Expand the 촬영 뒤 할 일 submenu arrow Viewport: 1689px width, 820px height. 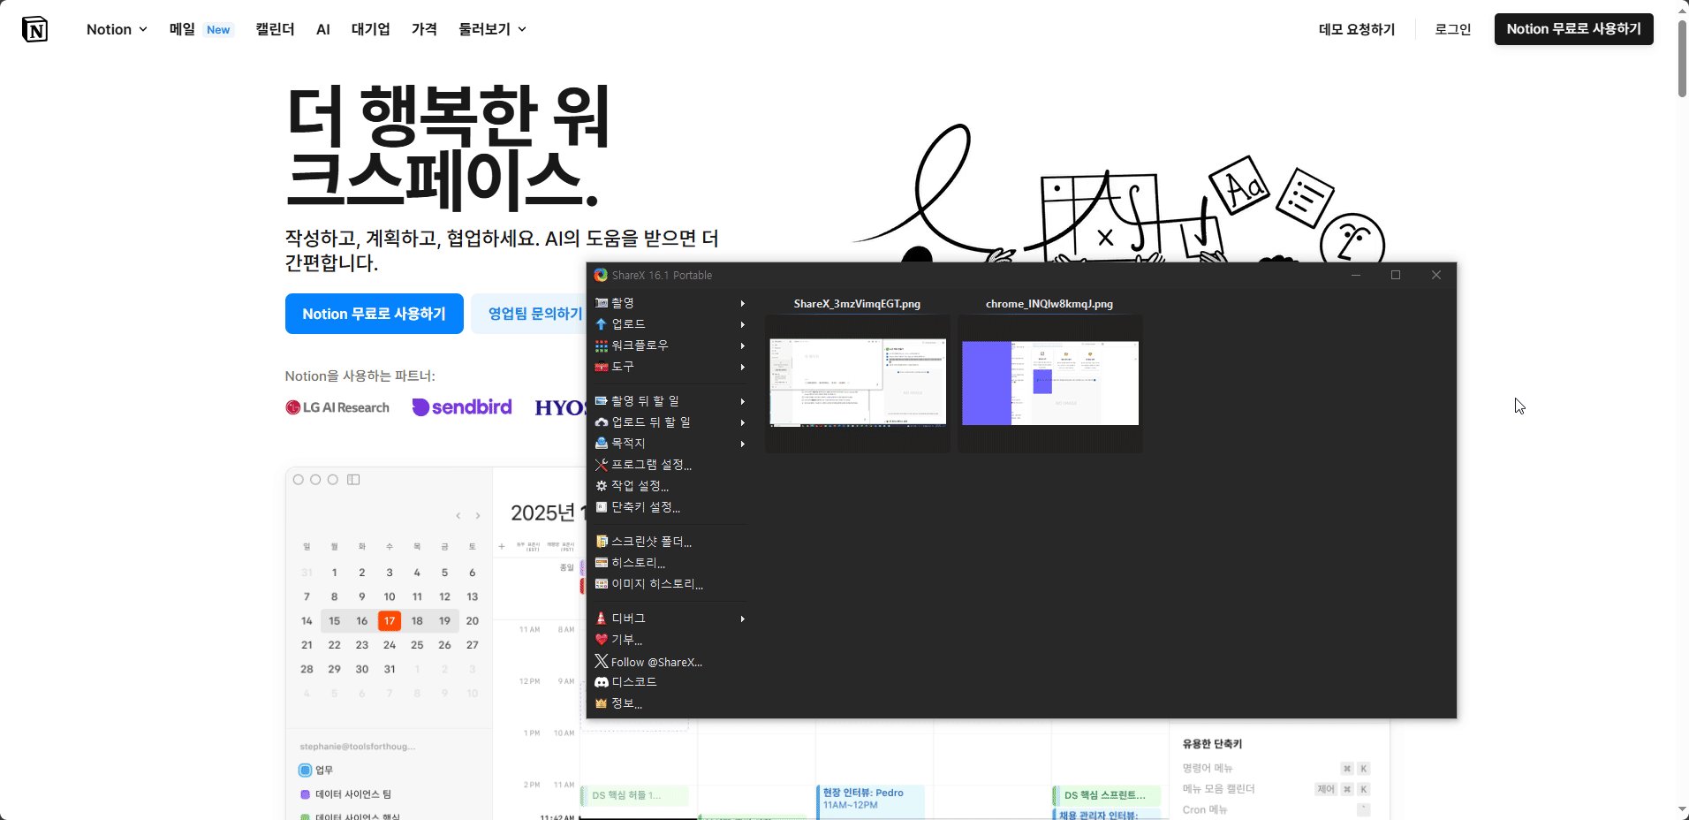[743, 401]
